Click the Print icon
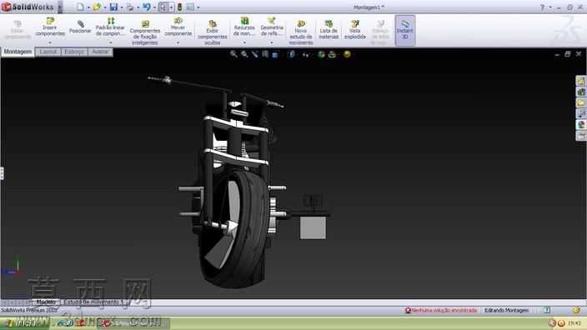 click(x=130, y=7)
